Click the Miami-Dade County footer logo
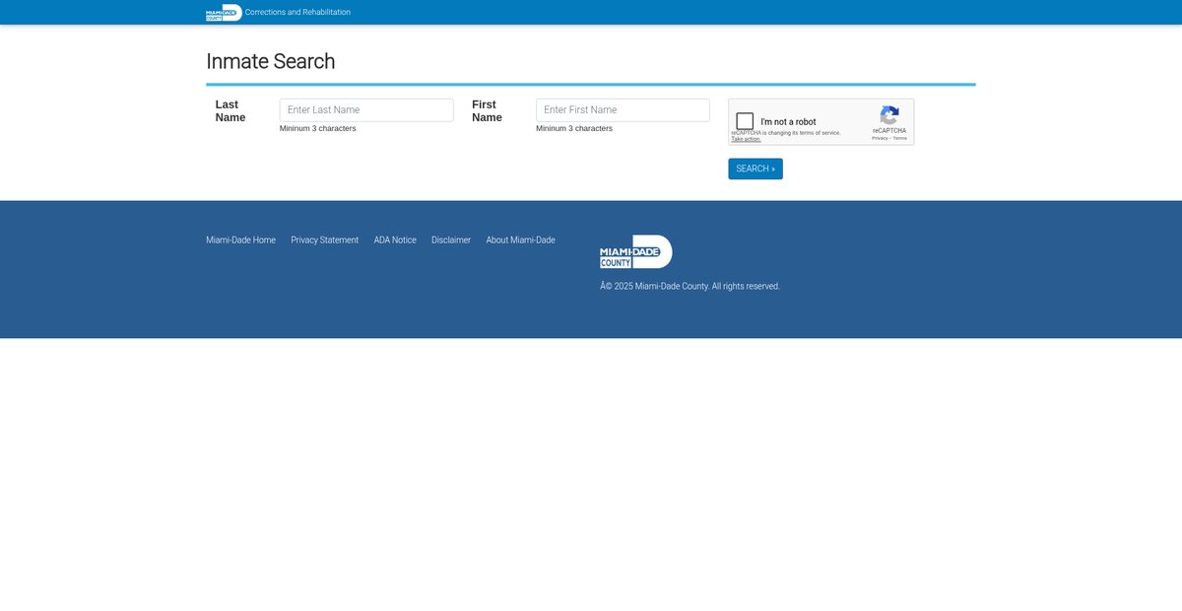Screen dimensions: 1182x611 (635, 252)
